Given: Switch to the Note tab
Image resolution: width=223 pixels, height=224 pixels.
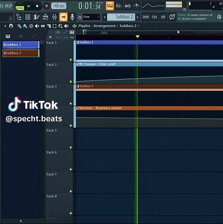Looking at the screenshot, I should point(58,37).
